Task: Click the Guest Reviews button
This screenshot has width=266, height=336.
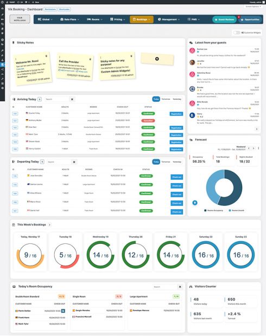Action: pyautogui.click(x=224, y=20)
